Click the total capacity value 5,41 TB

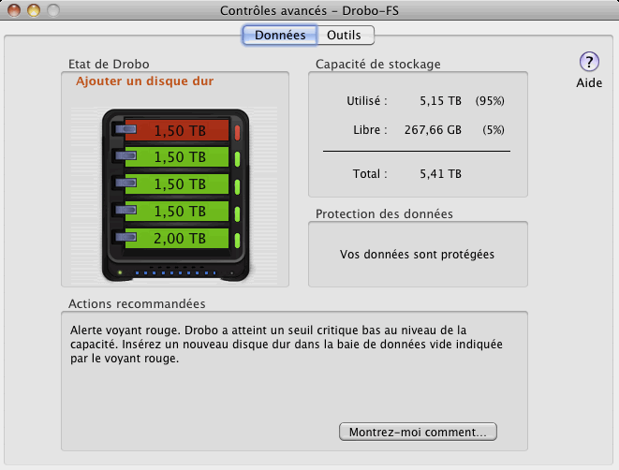440,173
